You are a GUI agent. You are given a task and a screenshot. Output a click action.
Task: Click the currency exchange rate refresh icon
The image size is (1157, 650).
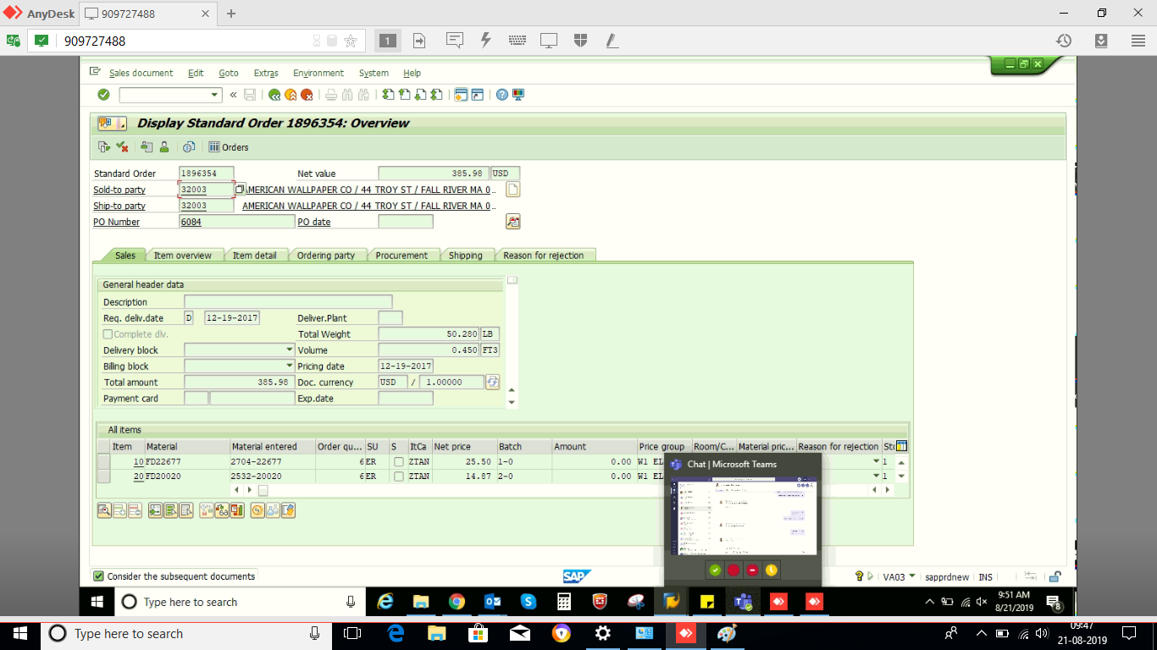pos(492,383)
